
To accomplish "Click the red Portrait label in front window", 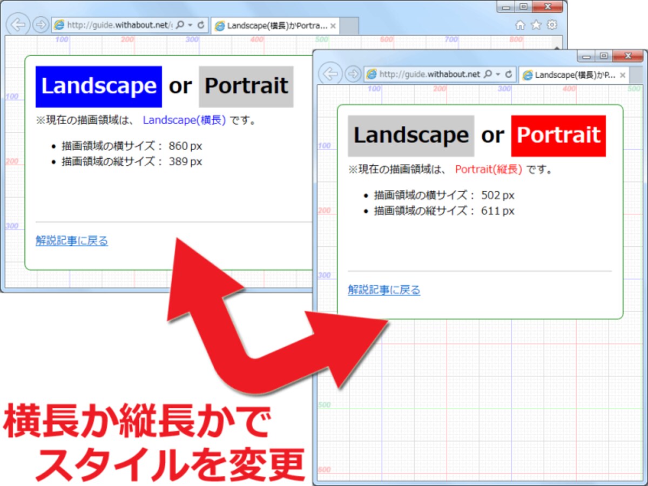I will pyautogui.click(x=558, y=136).
